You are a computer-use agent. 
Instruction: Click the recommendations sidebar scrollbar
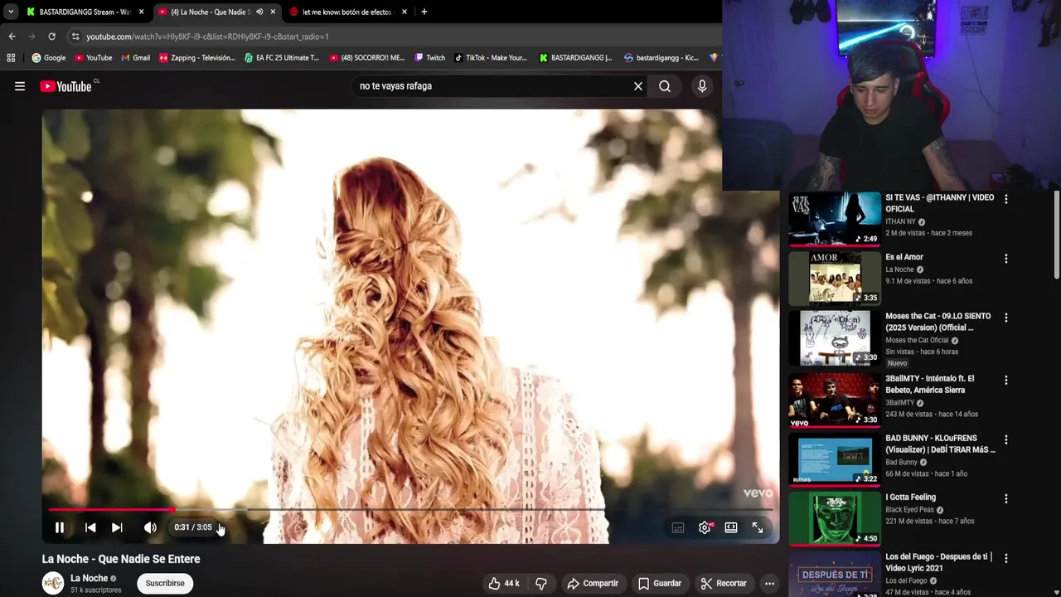tap(1057, 236)
